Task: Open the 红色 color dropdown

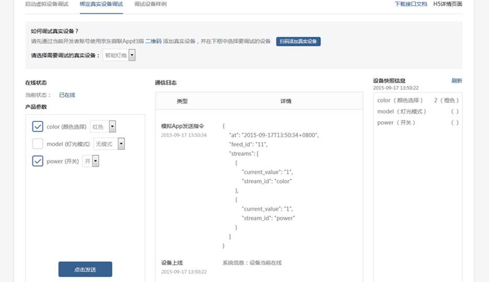Action: [x=103, y=127]
